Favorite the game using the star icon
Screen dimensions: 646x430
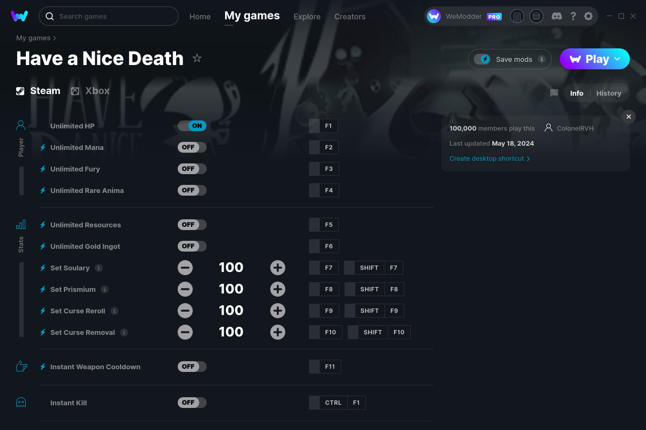click(197, 58)
